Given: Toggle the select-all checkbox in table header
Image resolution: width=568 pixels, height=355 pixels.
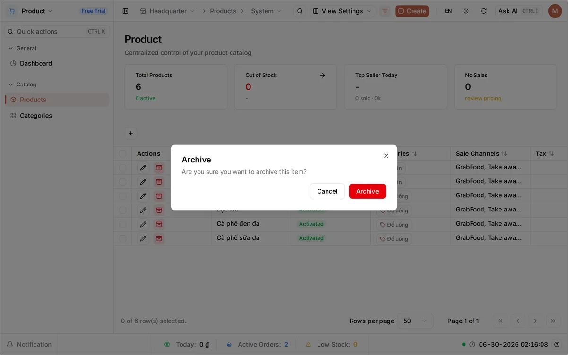Looking at the screenshot, I should (123, 153).
